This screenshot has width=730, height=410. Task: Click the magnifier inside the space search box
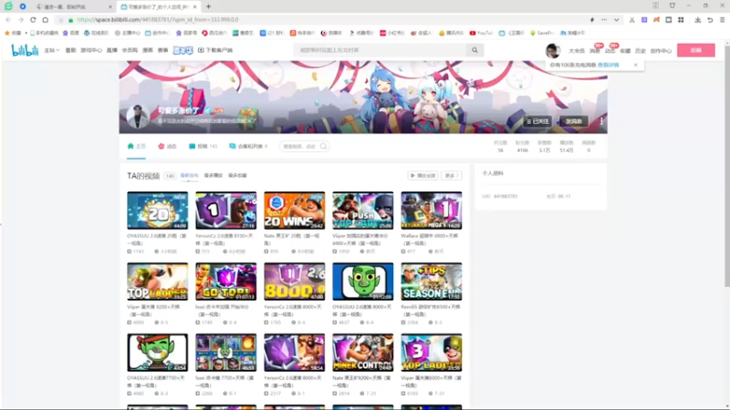pos(323,147)
